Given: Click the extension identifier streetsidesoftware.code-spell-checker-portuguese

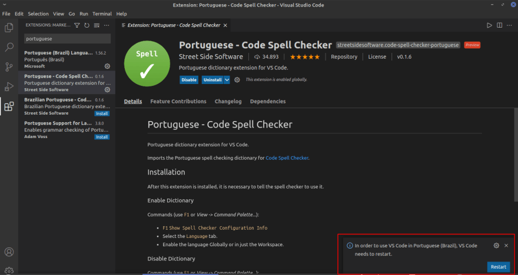Looking at the screenshot, I should click(398, 45).
